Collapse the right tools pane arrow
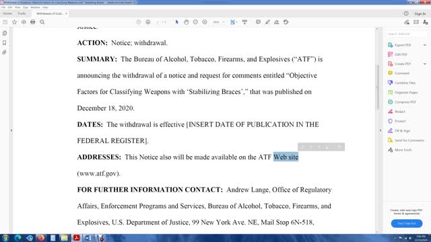This screenshot has height=242, width=431. point(380,130)
